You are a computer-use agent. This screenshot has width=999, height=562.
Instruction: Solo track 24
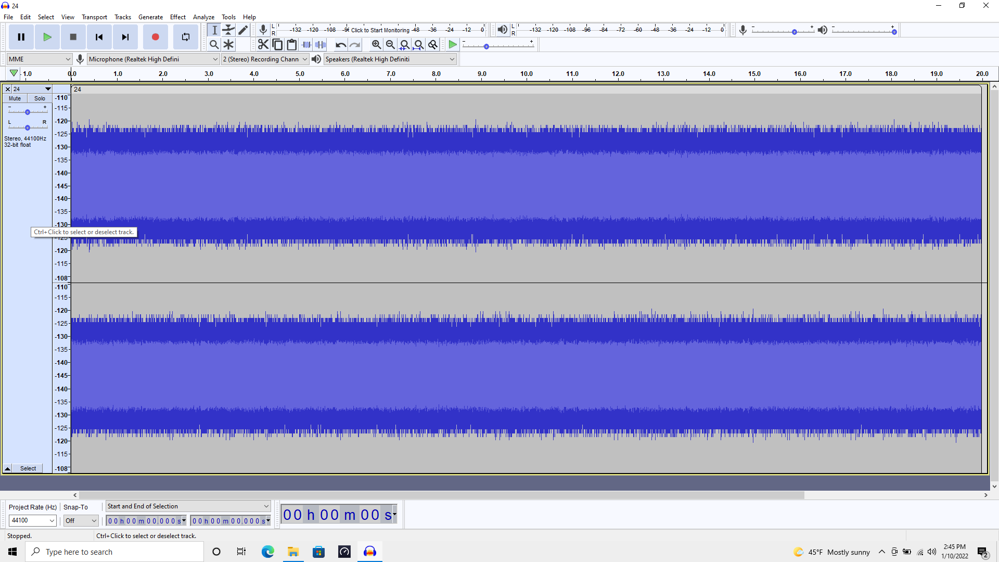pos(40,98)
